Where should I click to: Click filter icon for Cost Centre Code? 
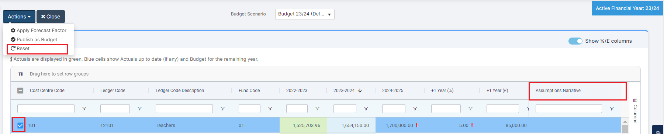click(84, 109)
